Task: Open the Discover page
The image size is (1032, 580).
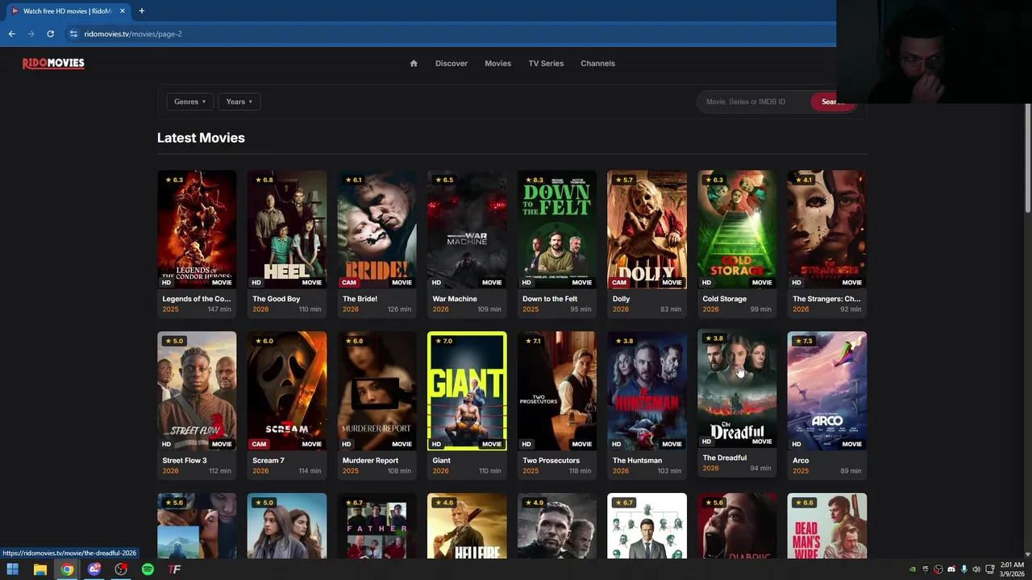Action: coord(451,64)
